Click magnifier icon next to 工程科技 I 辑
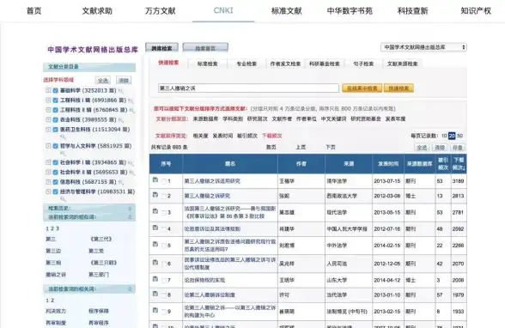This screenshot has width=505, height=328. click(x=131, y=101)
